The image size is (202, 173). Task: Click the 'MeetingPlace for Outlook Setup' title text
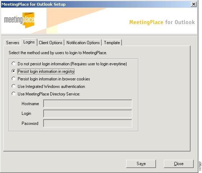pyautogui.click(x=33, y=4)
